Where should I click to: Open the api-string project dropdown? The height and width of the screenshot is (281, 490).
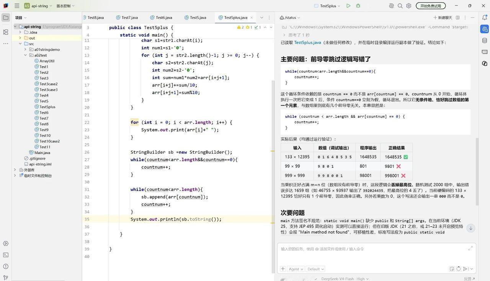pyautogui.click(x=38, y=6)
